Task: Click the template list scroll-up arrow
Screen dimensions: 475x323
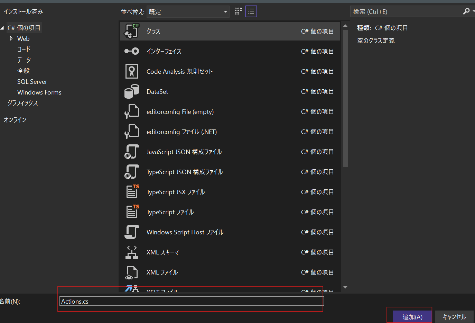Action: point(345,26)
